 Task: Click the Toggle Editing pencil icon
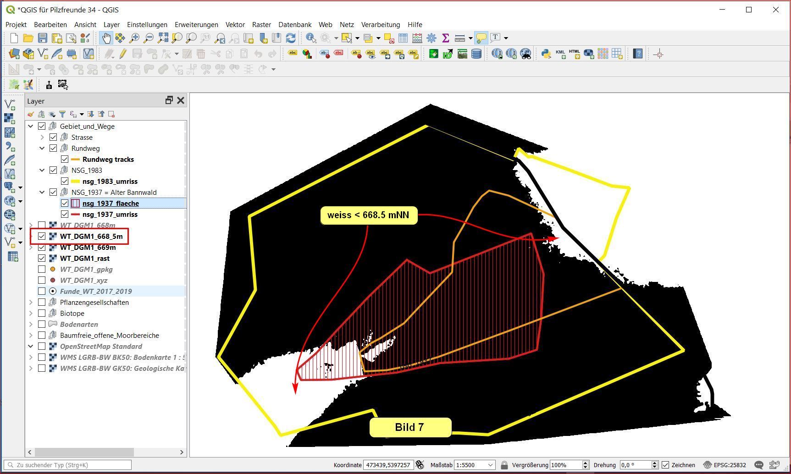(x=123, y=54)
